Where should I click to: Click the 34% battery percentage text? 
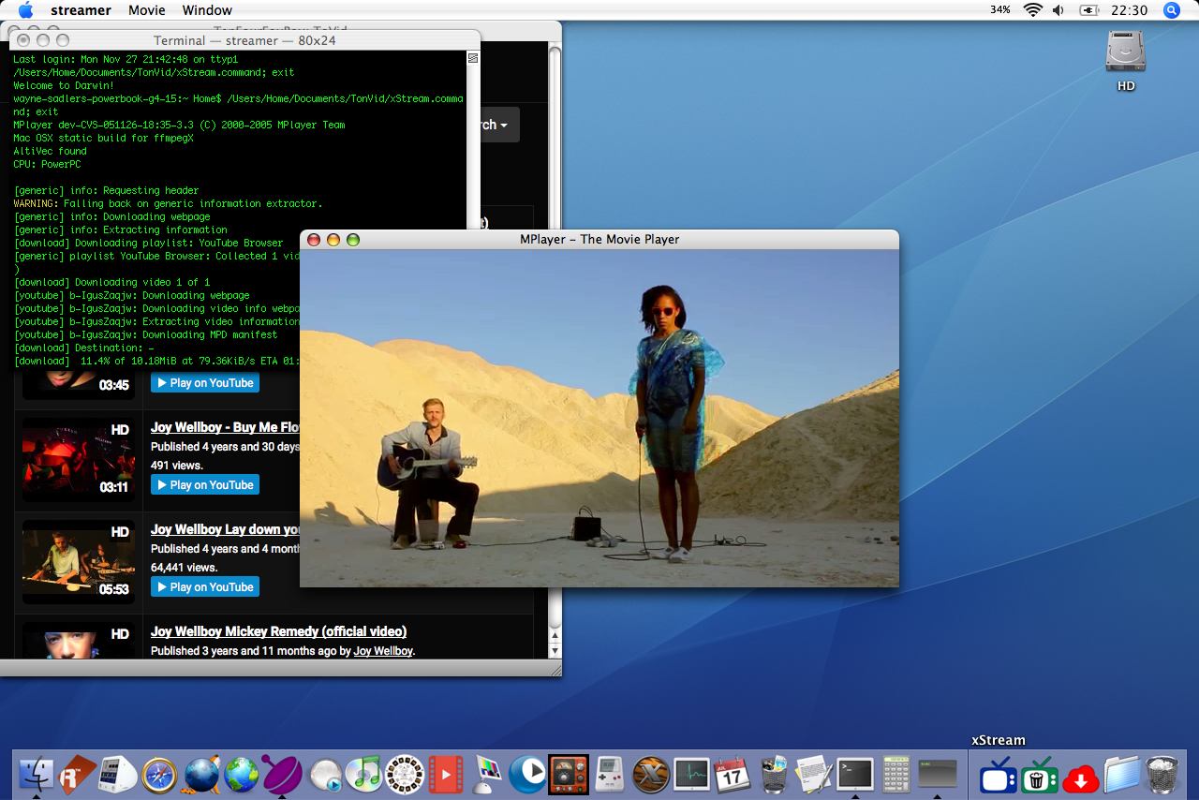point(1000,10)
